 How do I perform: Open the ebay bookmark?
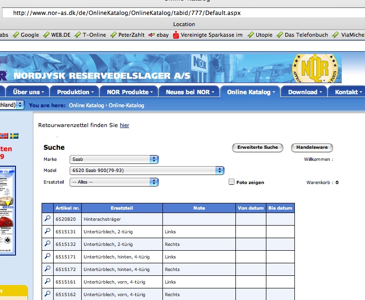[x=159, y=35]
